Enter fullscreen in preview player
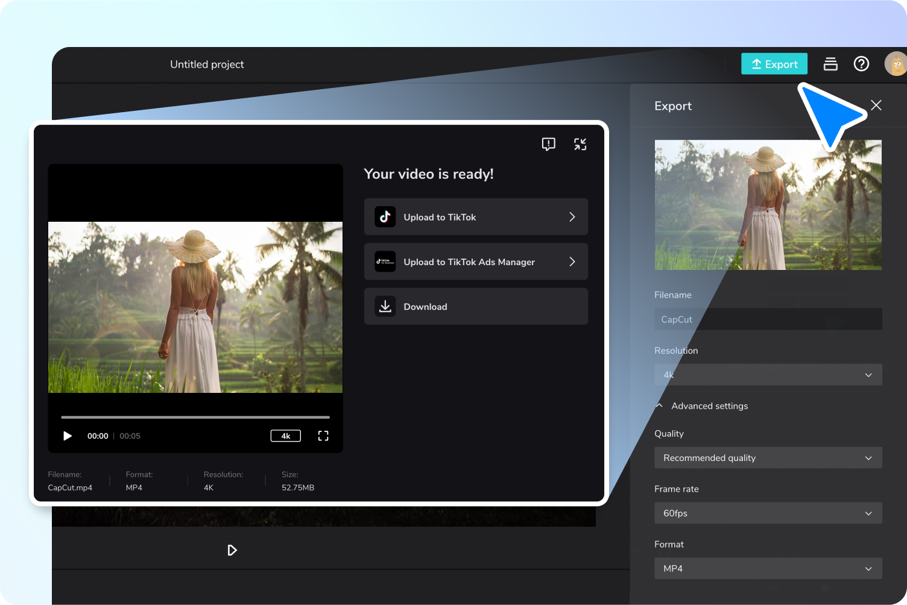 [323, 436]
